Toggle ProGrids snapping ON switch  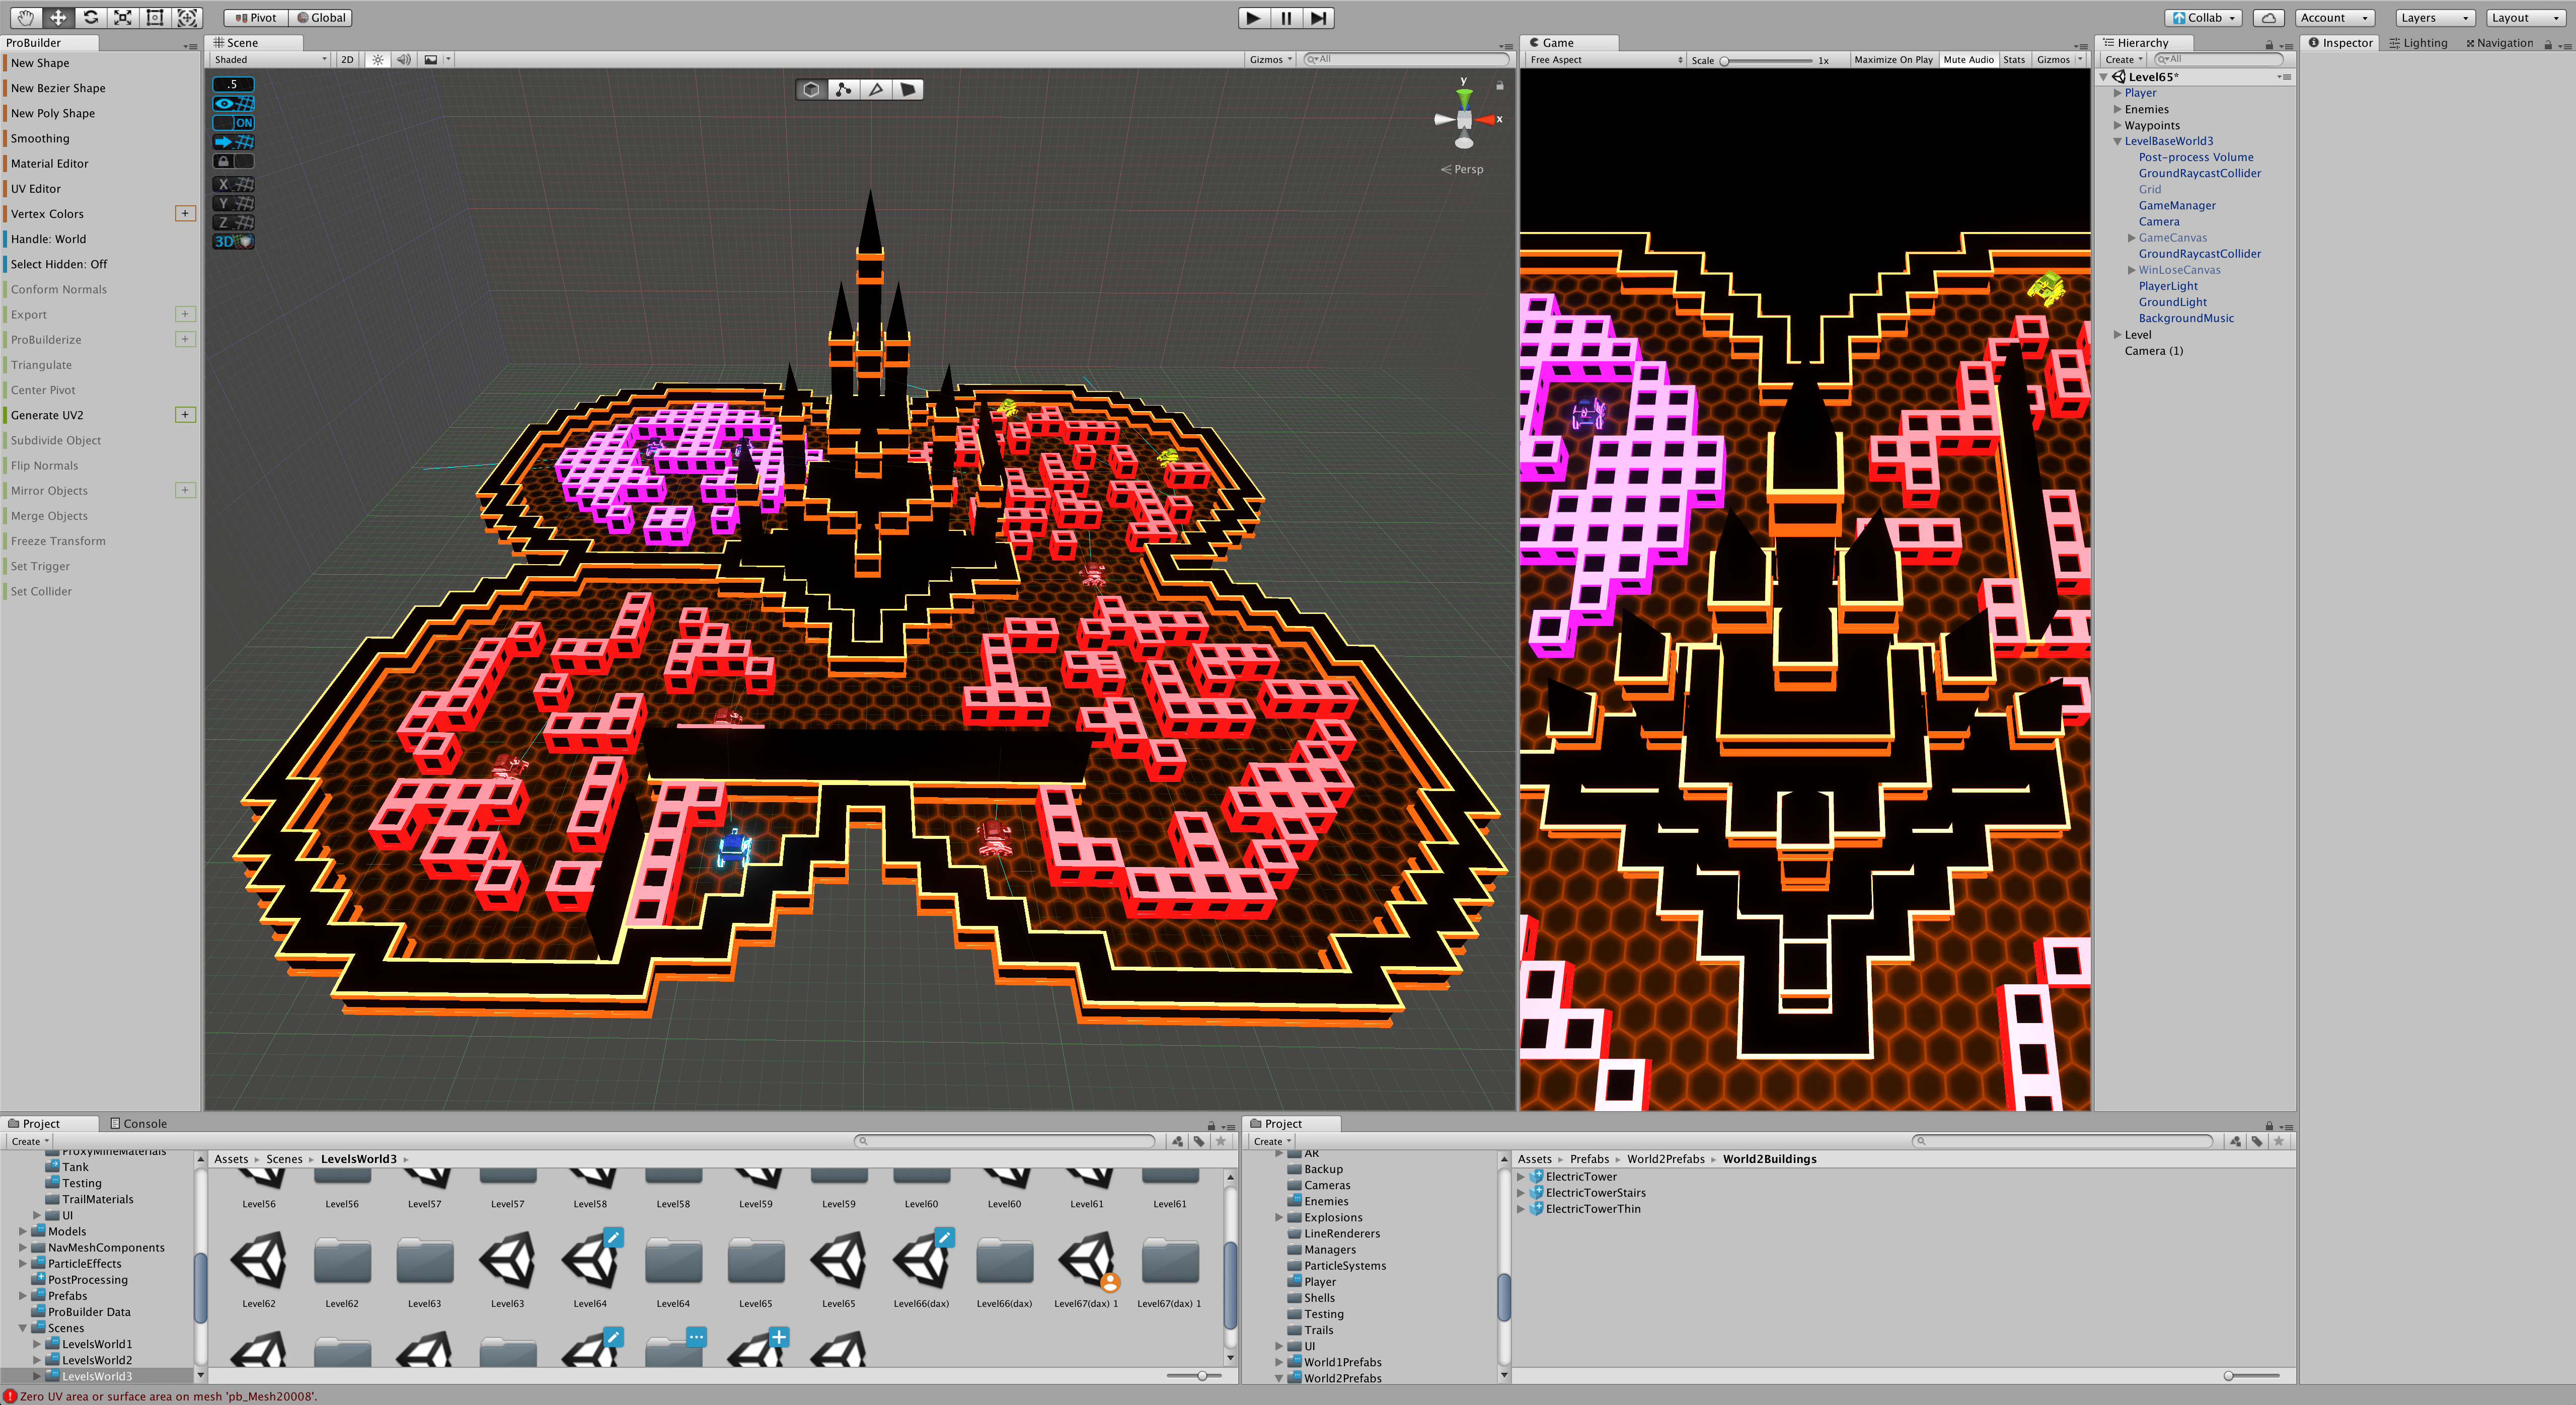click(x=234, y=123)
